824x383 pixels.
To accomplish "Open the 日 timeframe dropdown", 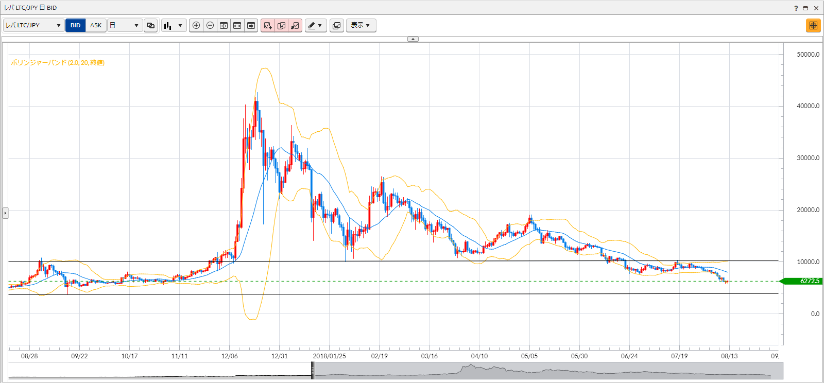I will tap(125, 25).
